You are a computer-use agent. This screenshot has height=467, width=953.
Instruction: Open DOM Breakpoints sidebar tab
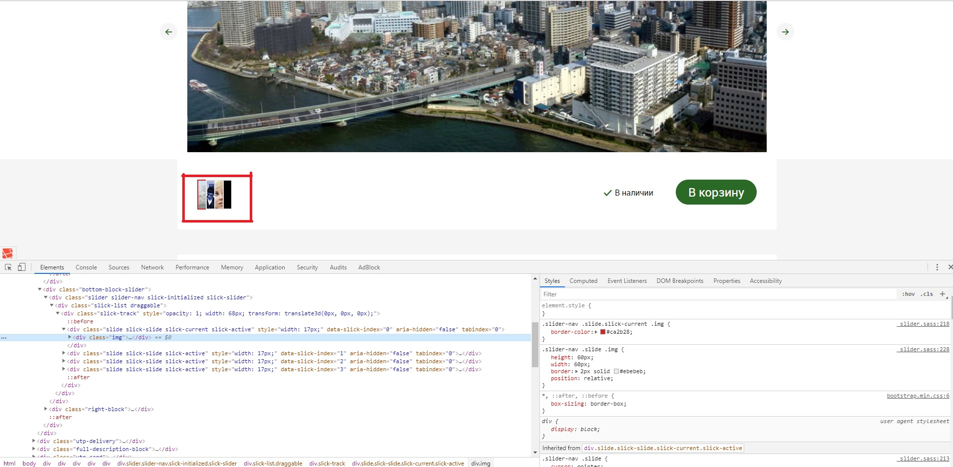pyautogui.click(x=680, y=281)
